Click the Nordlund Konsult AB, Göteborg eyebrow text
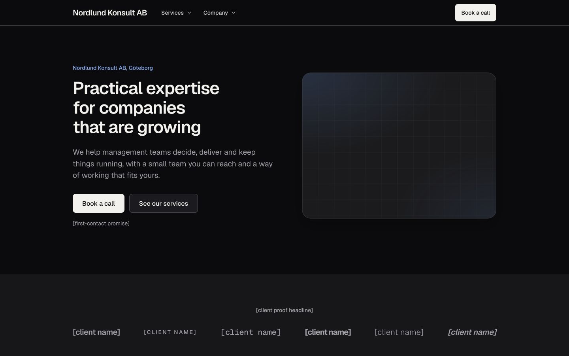569x356 pixels. tap(113, 68)
